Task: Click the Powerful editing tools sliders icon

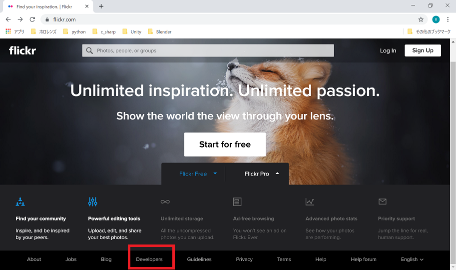Action: pyautogui.click(x=92, y=201)
